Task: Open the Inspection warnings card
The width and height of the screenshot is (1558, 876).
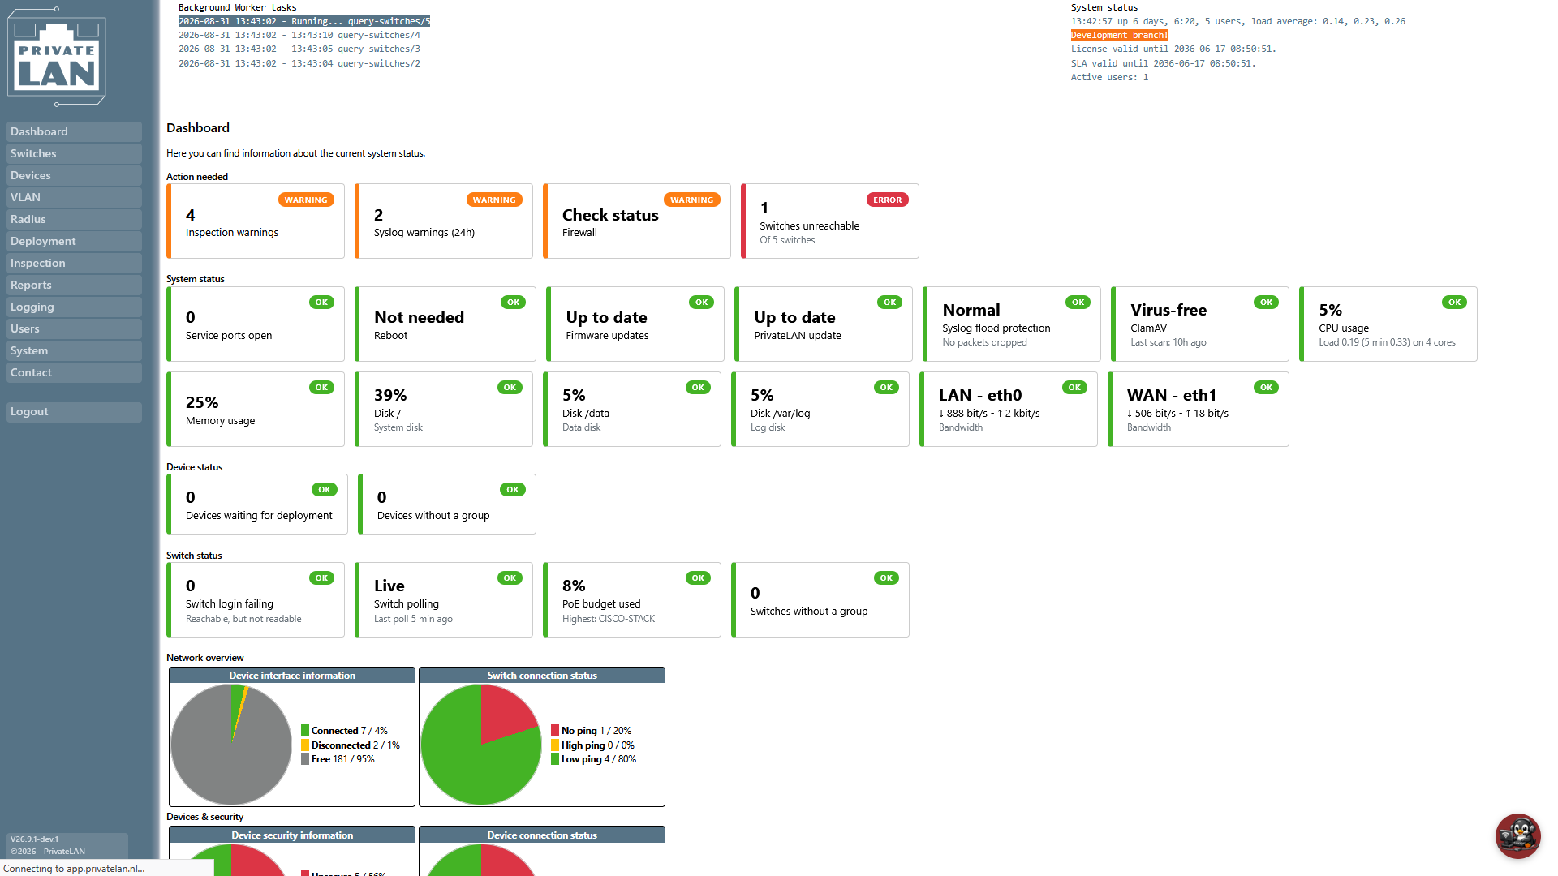Action: pos(256,221)
